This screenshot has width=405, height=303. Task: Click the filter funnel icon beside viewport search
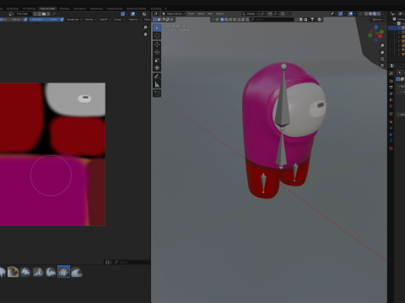pyautogui.click(x=312, y=19)
